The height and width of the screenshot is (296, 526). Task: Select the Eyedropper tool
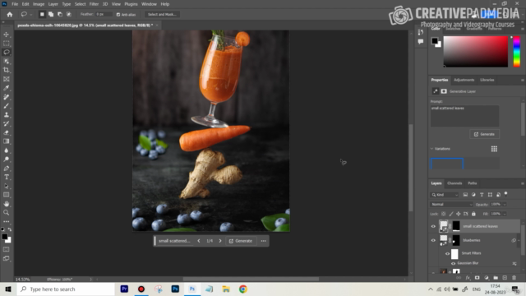(x=6, y=88)
